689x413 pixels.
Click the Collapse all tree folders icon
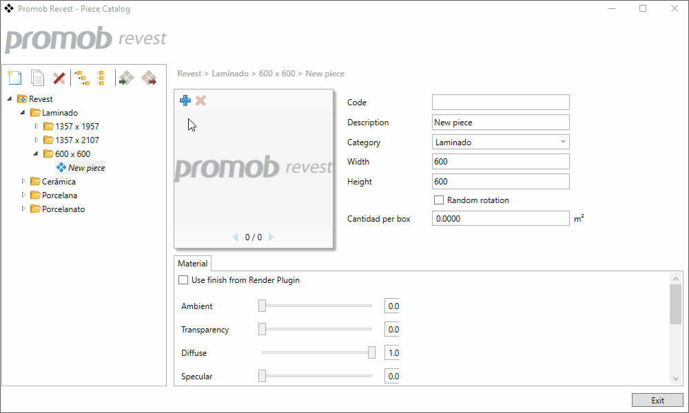101,78
